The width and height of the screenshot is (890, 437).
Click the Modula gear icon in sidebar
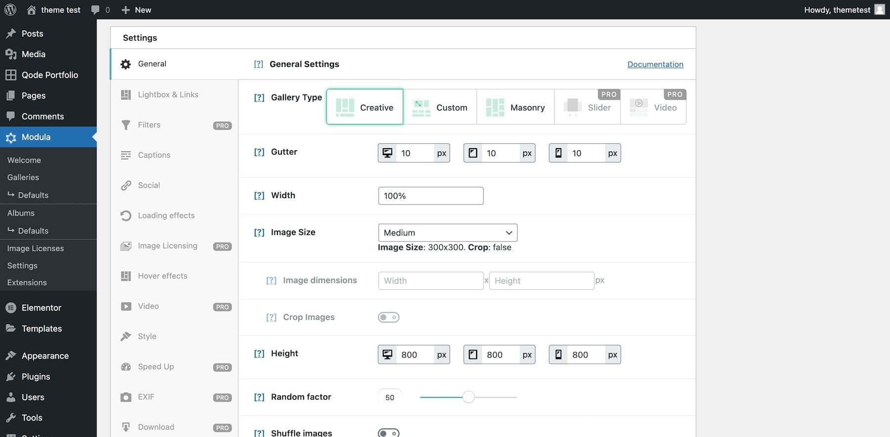pos(11,137)
